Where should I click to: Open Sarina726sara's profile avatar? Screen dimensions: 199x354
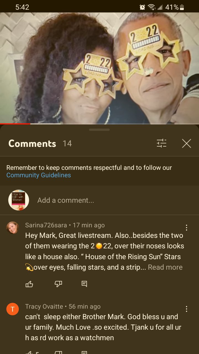(x=12, y=228)
